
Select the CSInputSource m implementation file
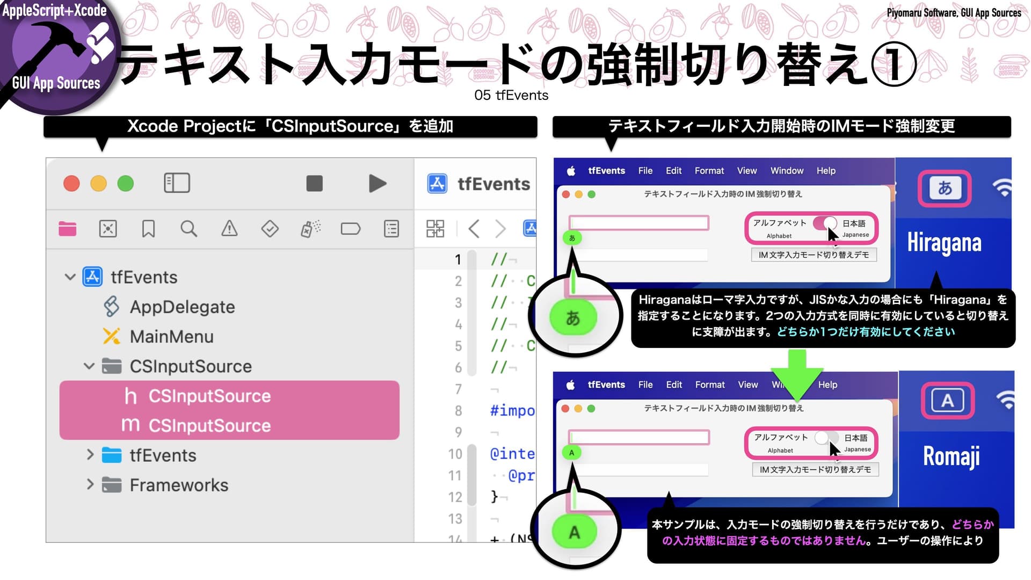pos(229,425)
